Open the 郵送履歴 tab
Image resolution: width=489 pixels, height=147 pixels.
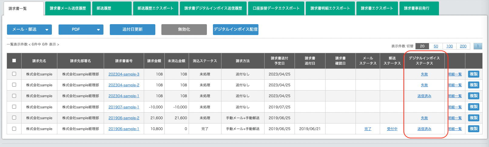[112, 8]
